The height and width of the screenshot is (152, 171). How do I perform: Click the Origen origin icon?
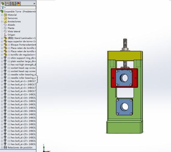click(5, 35)
